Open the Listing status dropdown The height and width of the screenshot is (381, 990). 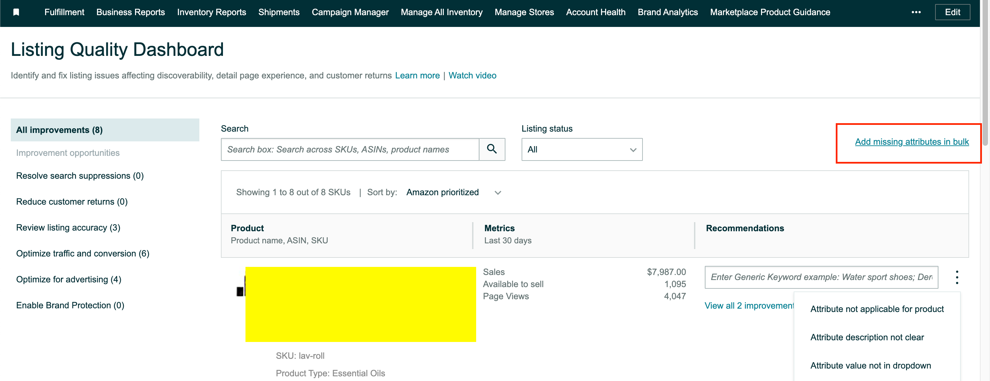(x=582, y=149)
